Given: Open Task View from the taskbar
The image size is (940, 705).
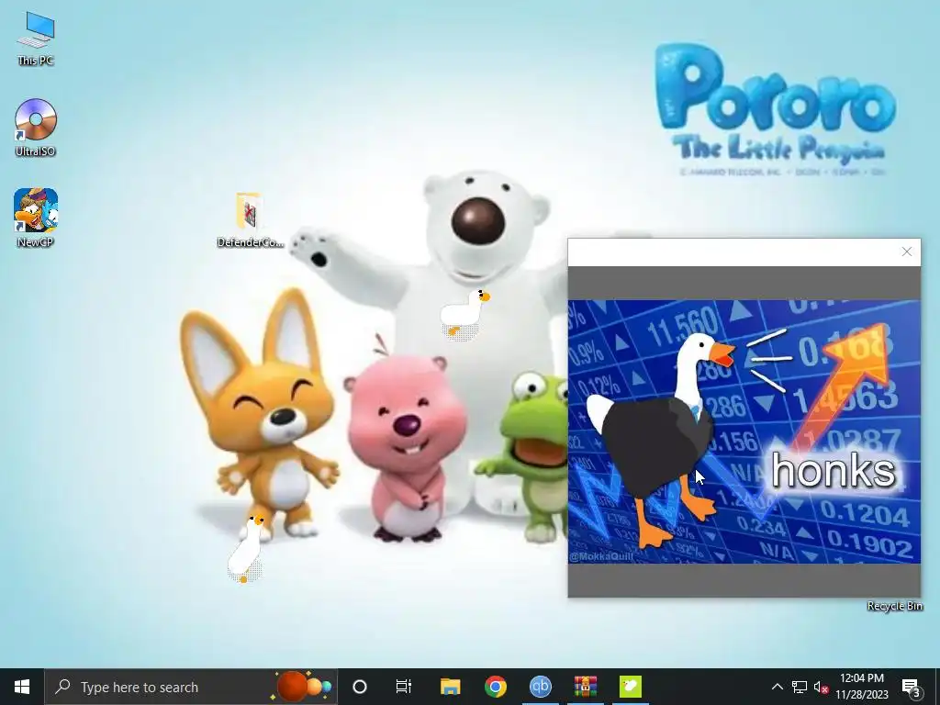Looking at the screenshot, I should (404, 687).
